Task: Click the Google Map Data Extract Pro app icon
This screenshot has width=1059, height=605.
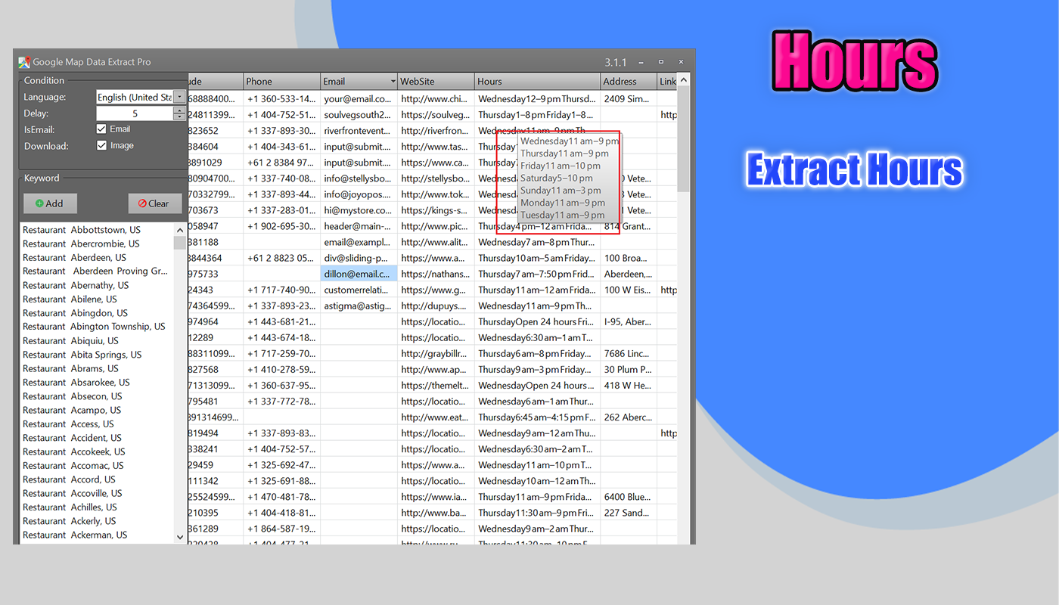Action: coord(24,62)
